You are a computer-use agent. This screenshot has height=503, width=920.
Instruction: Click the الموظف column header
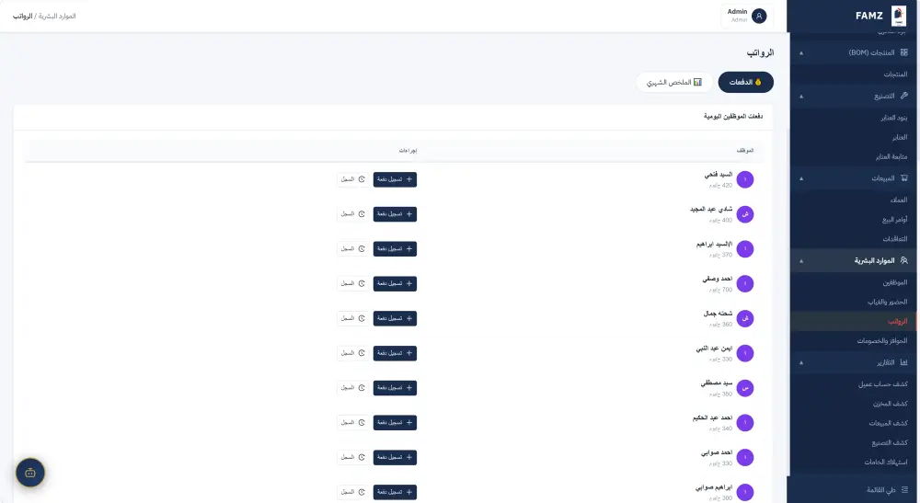(x=745, y=151)
